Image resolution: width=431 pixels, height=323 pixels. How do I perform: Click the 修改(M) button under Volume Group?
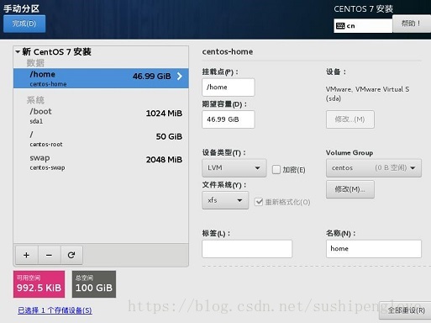pos(350,189)
